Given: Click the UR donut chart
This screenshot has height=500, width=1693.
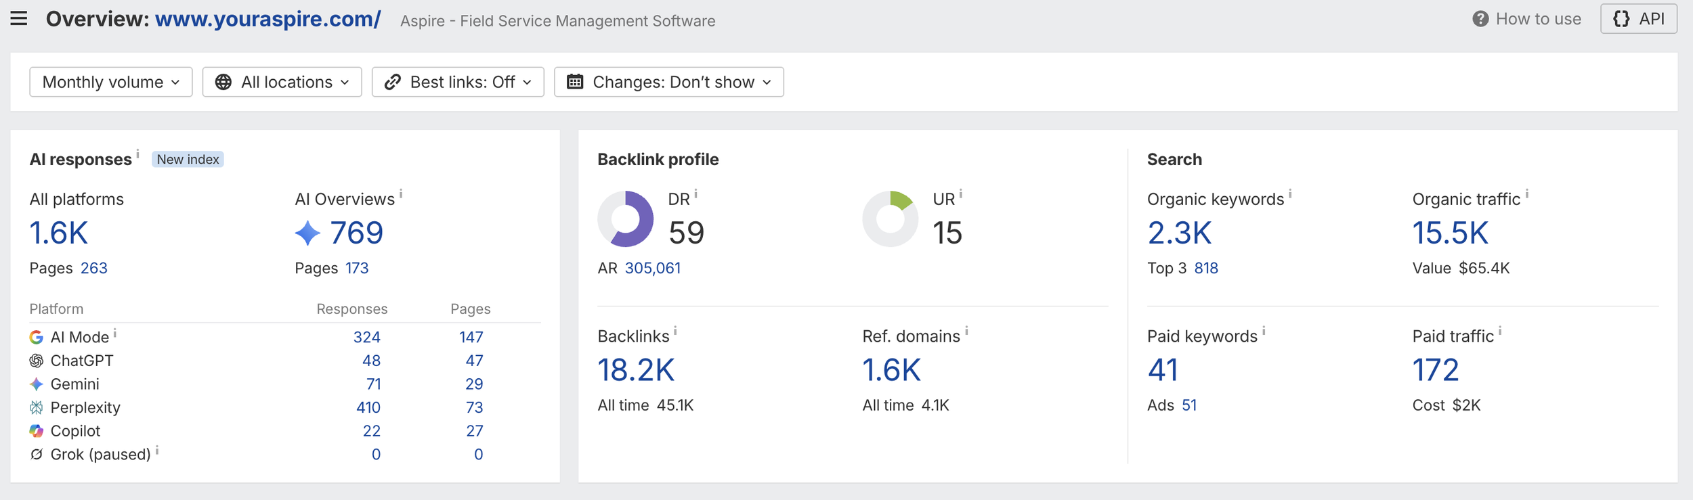Looking at the screenshot, I should [x=891, y=219].
